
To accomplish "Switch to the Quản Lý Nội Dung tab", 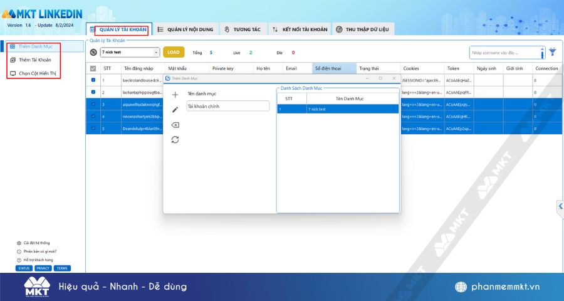I will click(185, 29).
